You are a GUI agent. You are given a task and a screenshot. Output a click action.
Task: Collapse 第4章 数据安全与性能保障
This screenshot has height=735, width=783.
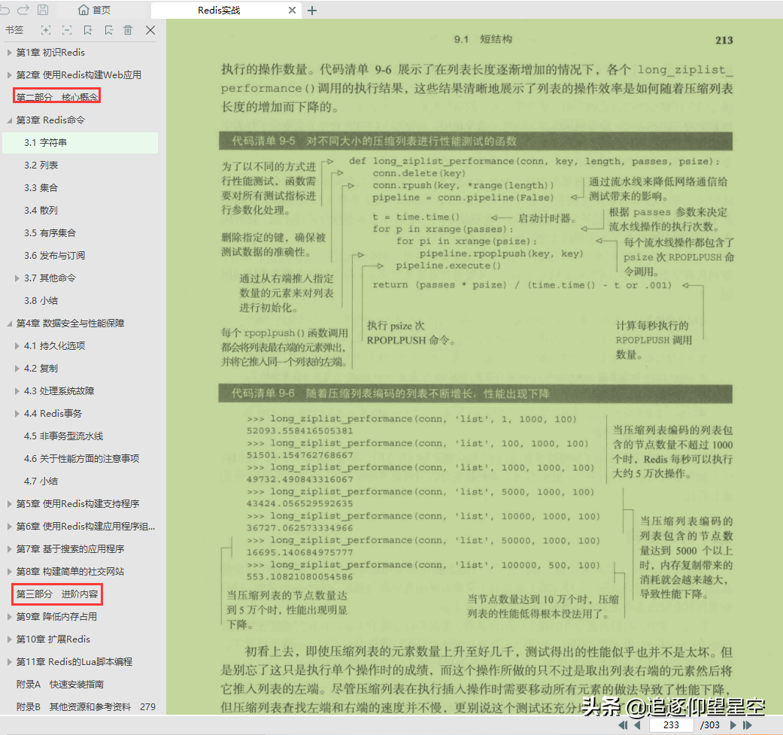[10, 323]
